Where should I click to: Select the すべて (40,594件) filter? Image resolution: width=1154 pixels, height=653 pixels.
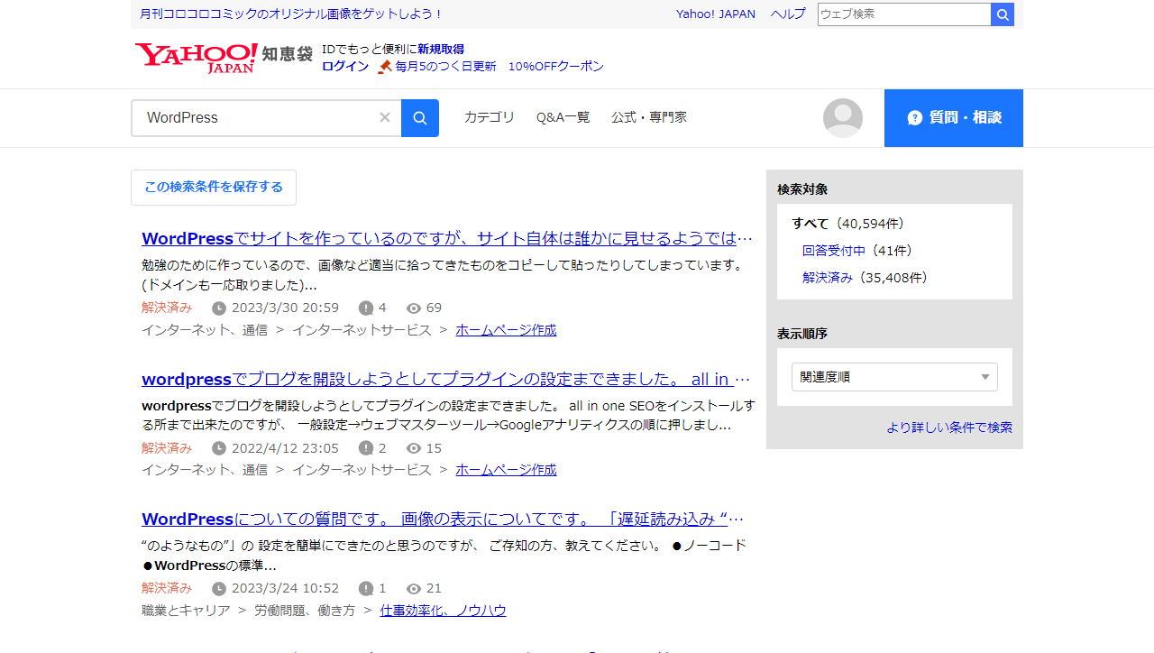coord(847,224)
